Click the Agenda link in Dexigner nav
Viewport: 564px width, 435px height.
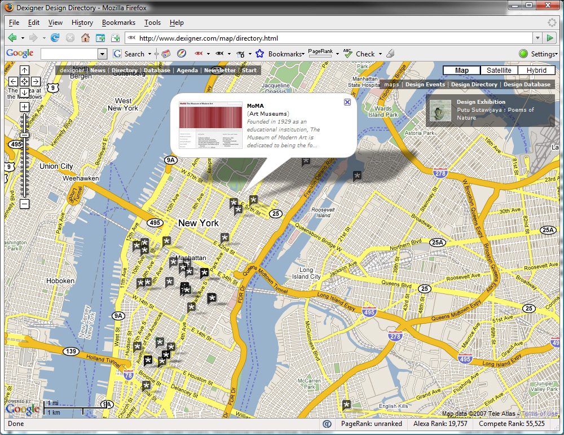pos(187,70)
